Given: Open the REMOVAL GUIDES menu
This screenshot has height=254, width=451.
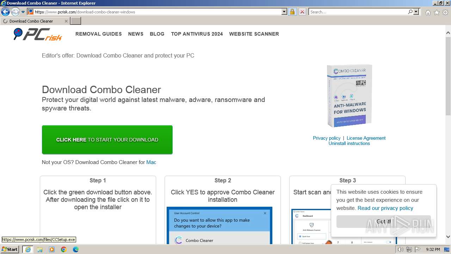Looking at the screenshot, I should click(x=98, y=34).
